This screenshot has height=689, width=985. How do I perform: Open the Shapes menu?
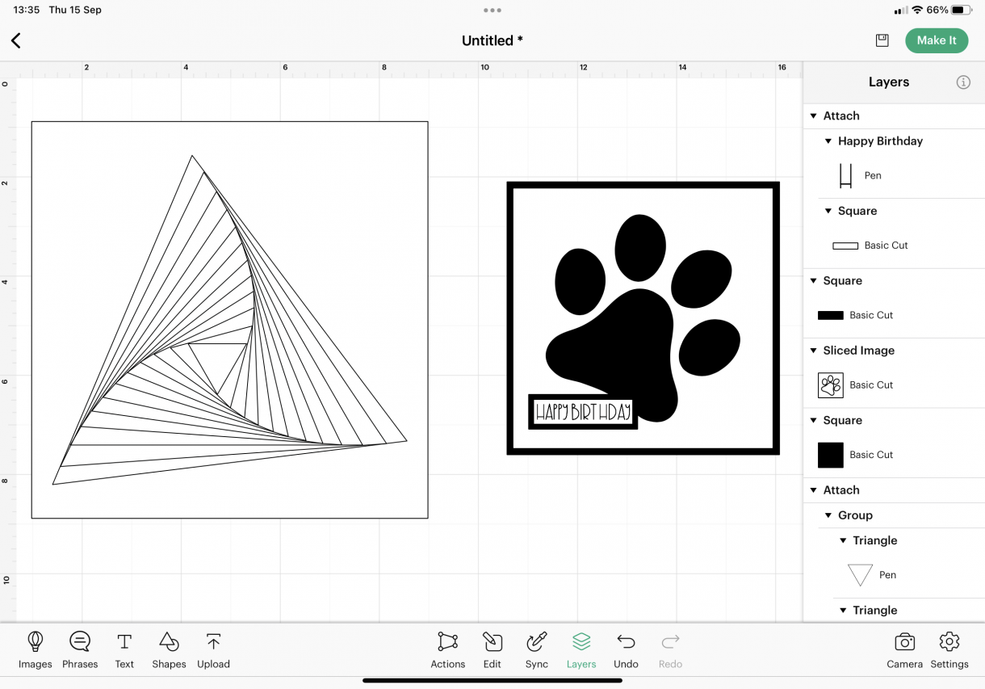169,649
